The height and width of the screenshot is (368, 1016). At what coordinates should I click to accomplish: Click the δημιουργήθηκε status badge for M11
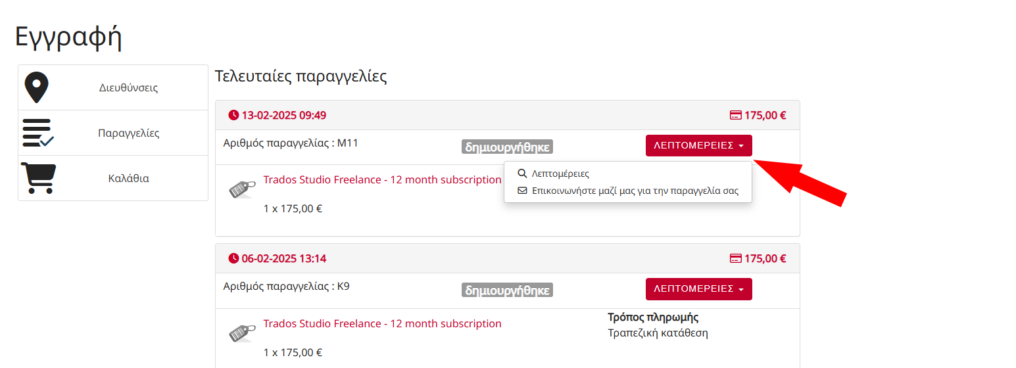tap(507, 147)
